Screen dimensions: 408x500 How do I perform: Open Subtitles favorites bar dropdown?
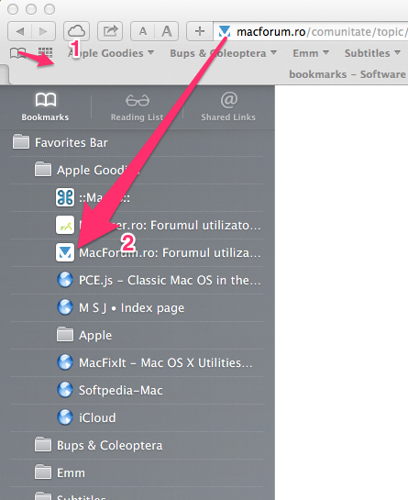pos(372,53)
